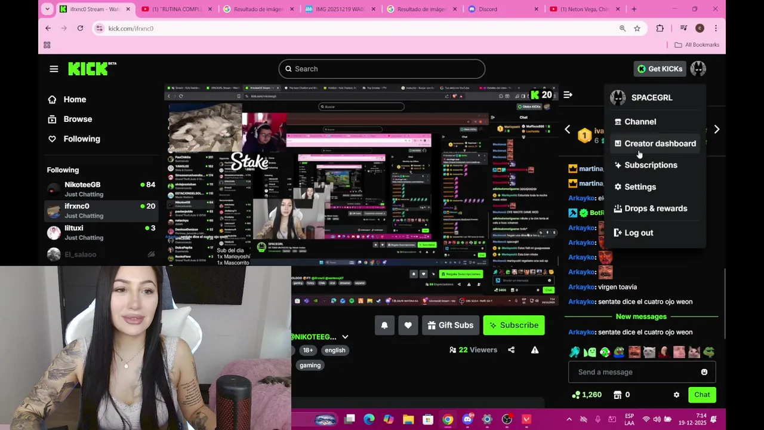
Task: Open Chrome three-dot menu
Action: point(716,28)
